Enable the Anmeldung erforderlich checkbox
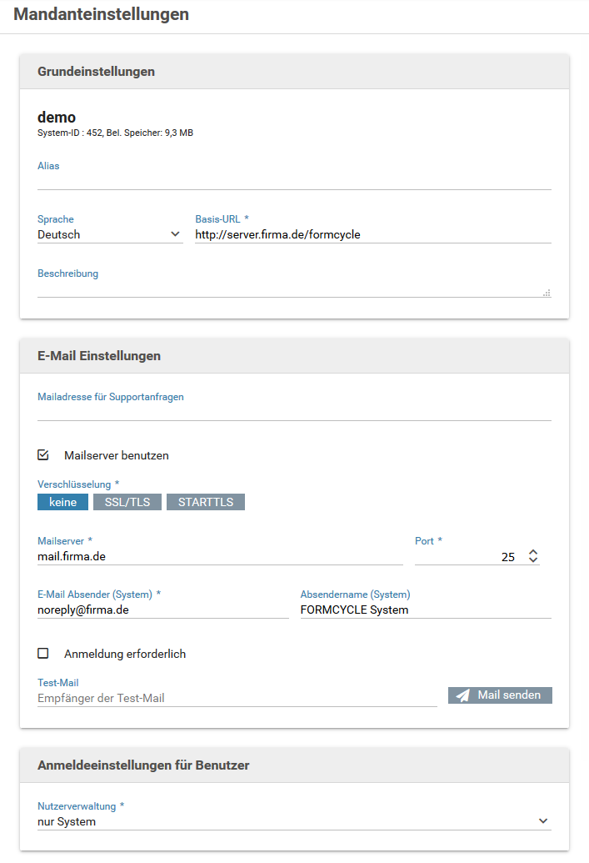Viewport: 589px width, 863px height. tap(42, 654)
